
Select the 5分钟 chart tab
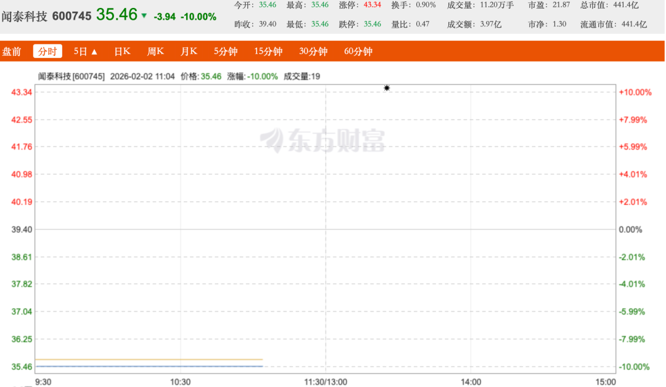pyautogui.click(x=226, y=51)
